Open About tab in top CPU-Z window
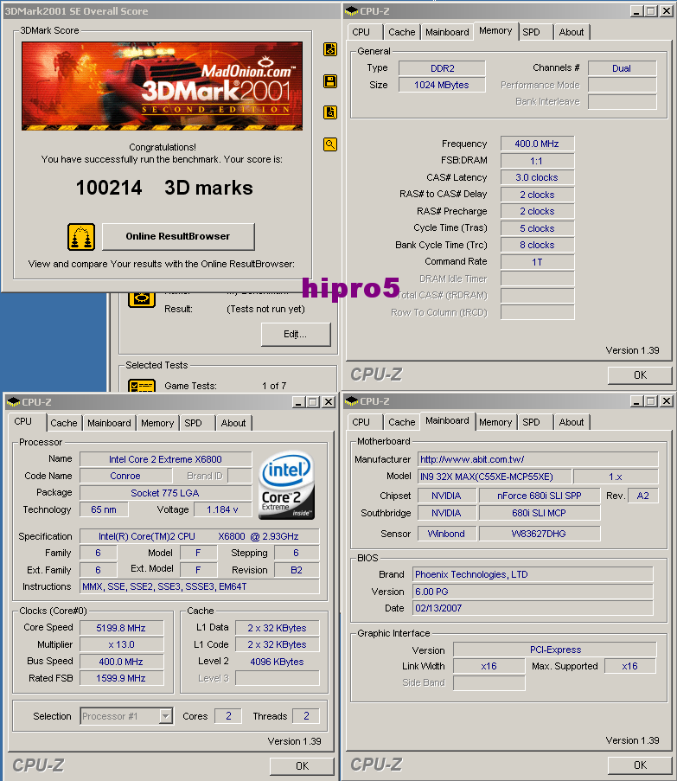Screen dimensions: 677x781 (572, 32)
